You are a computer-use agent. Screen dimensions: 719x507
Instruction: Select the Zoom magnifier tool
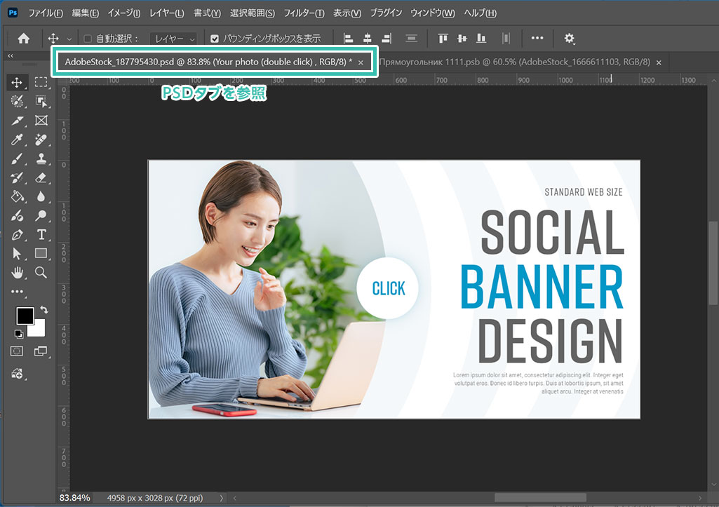(x=41, y=273)
